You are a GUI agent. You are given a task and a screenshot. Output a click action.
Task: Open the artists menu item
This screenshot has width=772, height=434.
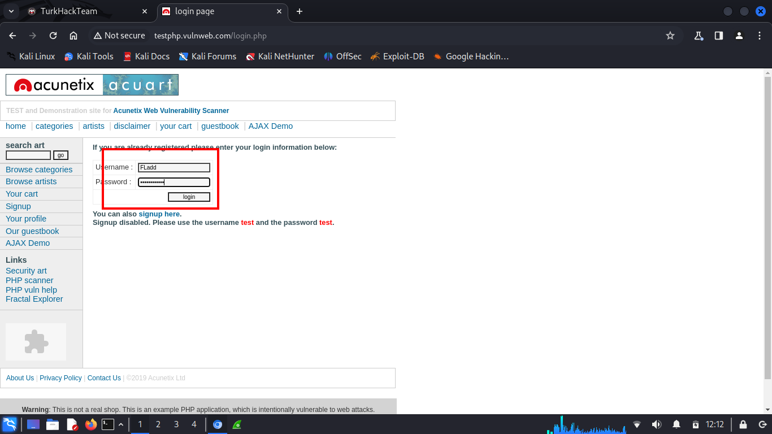pyautogui.click(x=94, y=126)
